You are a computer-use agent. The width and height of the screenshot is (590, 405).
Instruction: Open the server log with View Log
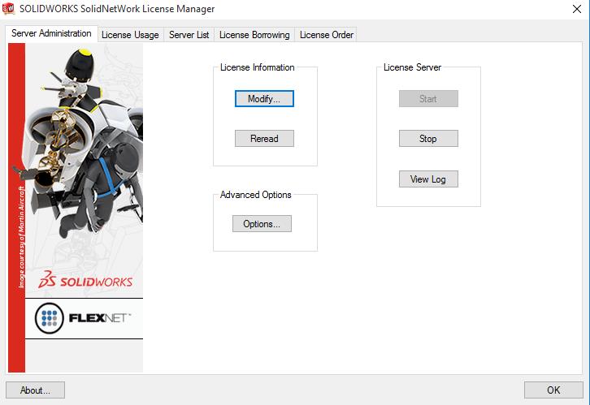(428, 179)
